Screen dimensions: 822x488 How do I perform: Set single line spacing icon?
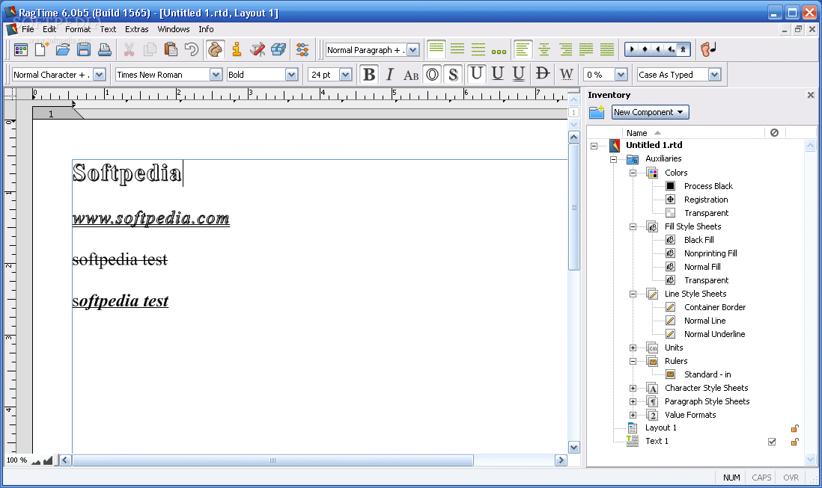coord(436,49)
